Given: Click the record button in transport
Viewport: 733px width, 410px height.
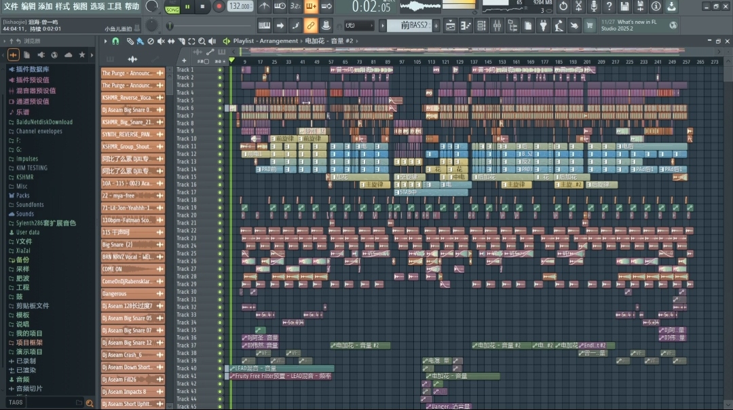Looking at the screenshot, I should tap(219, 7).
